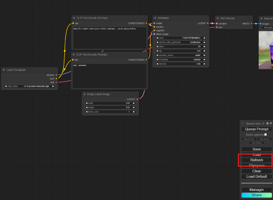This screenshot has height=200, width=273.
Task: Increase height with its right arrow
Action: 134,107
